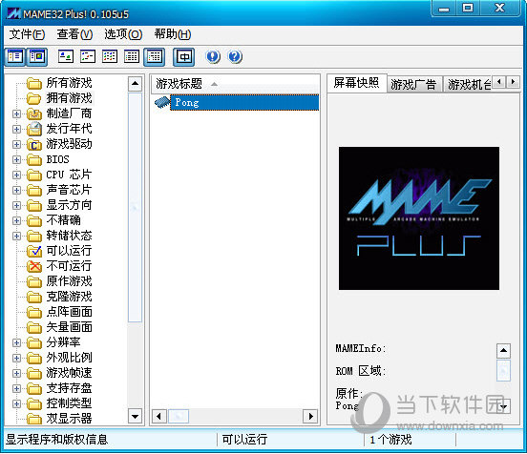Viewport: 527px width, 454px height.
Task: Select the 拥有游戏 folder
Action: pyautogui.click(x=69, y=98)
